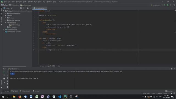Open the Refactor menu
Viewport: 176px width, 99px height.
(30, 2)
